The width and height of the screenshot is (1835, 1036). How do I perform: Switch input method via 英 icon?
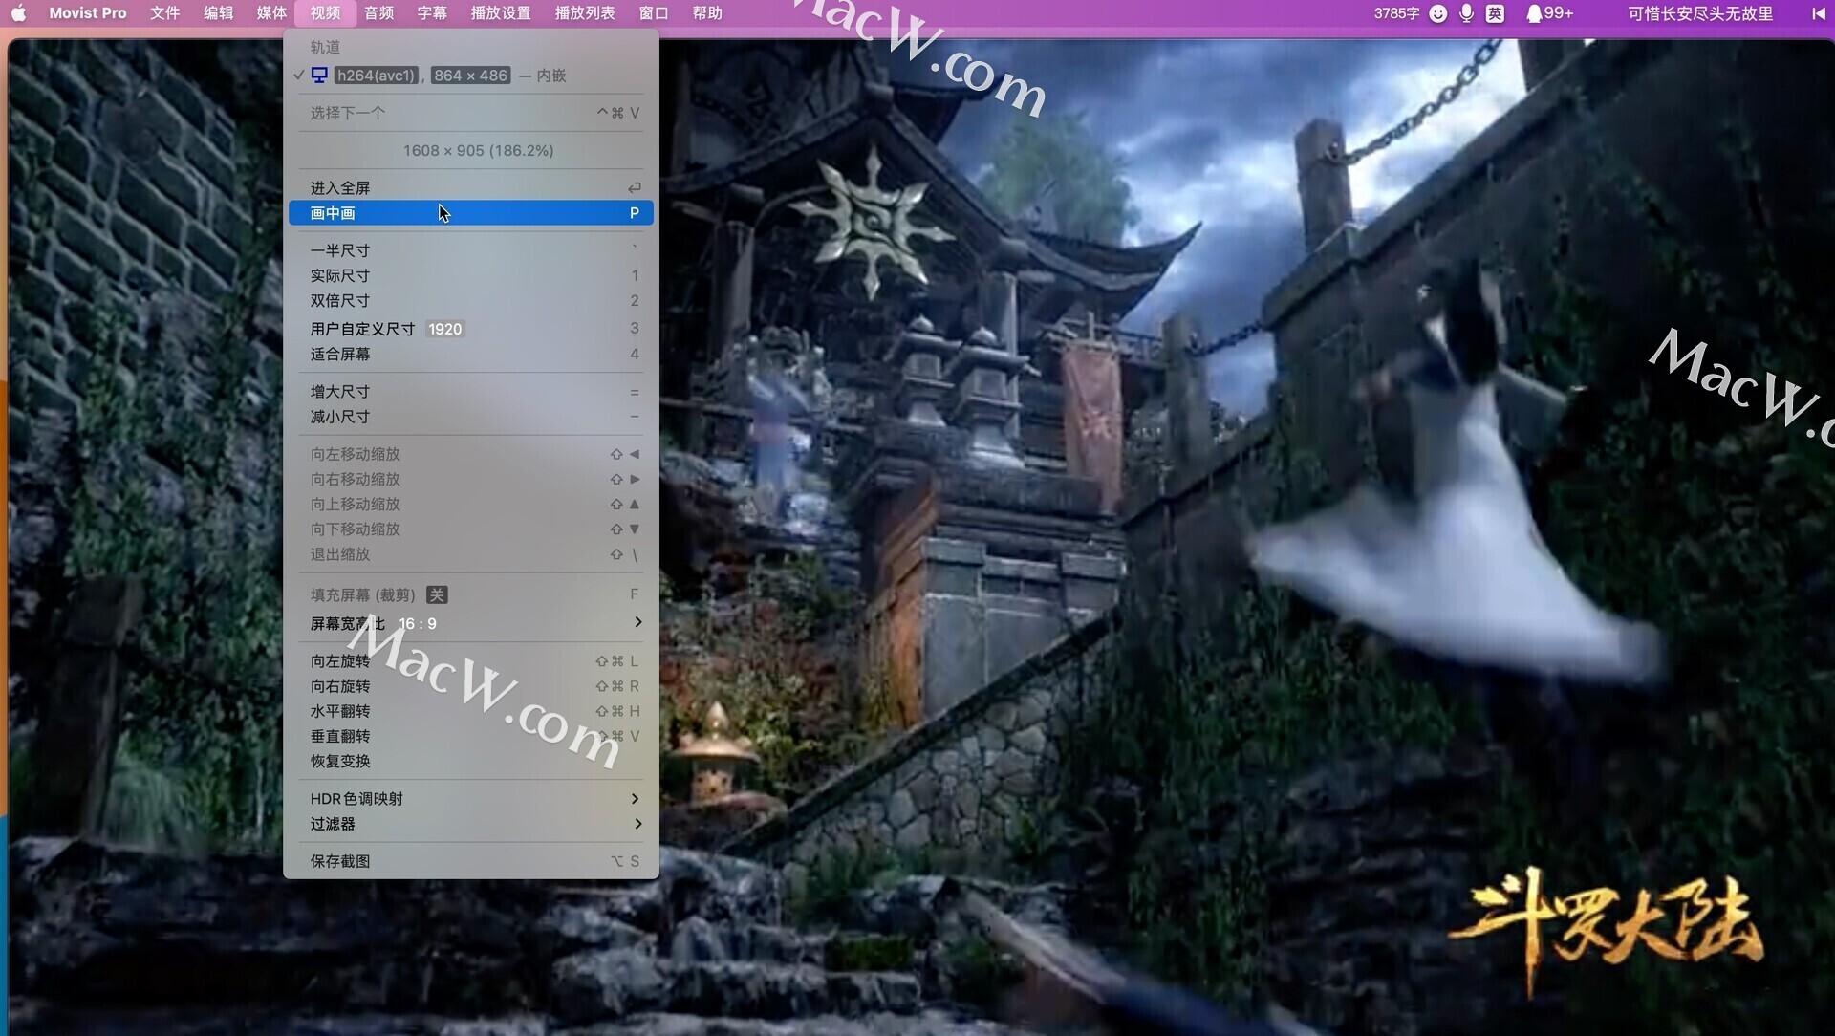pyautogui.click(x=1495, y=13)
